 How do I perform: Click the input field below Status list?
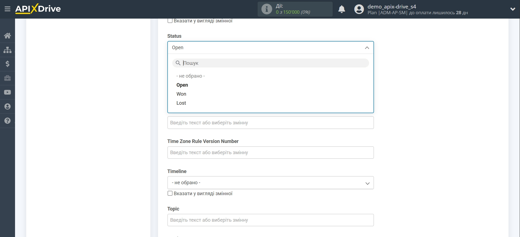(271, 123)
